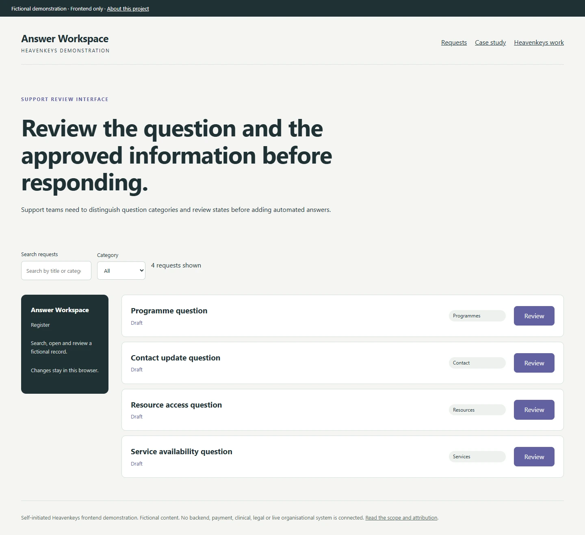Click the Draft status under Resource access question
Image resolution: width=585 pixels, height=535 pixels.
click(136, 417)
